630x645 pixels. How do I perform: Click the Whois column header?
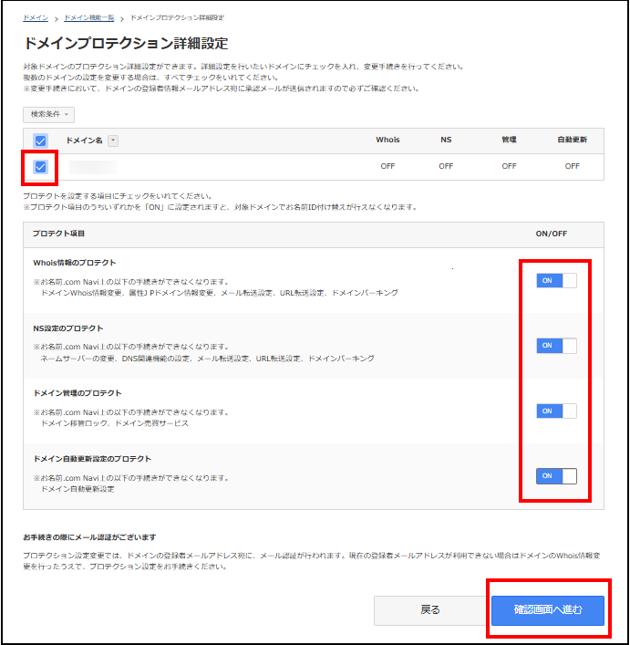tap(387, 140)
